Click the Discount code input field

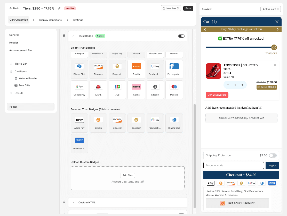tap(234, 166)
